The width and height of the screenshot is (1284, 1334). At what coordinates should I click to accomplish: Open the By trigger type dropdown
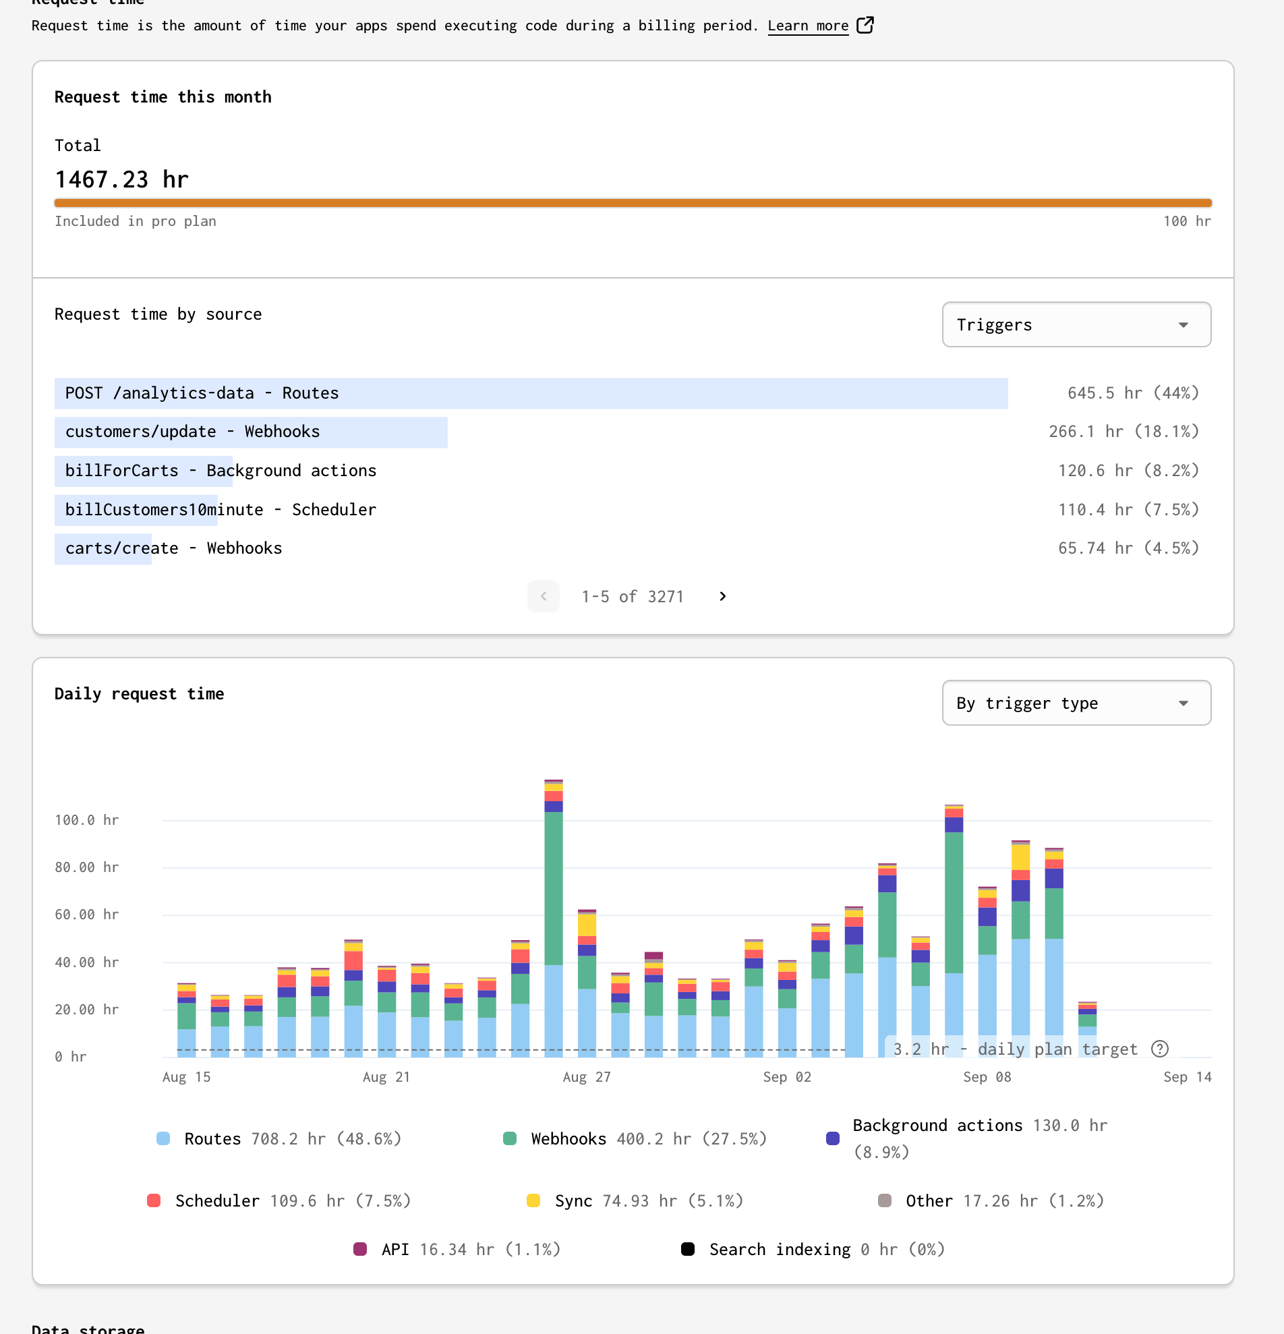[1076, 703]
